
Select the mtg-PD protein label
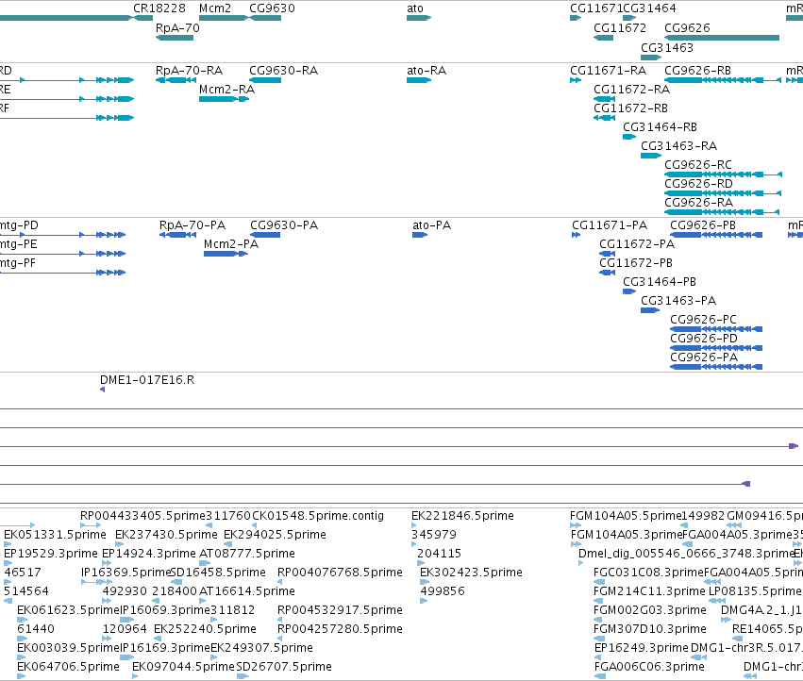[x=19, y=225]
